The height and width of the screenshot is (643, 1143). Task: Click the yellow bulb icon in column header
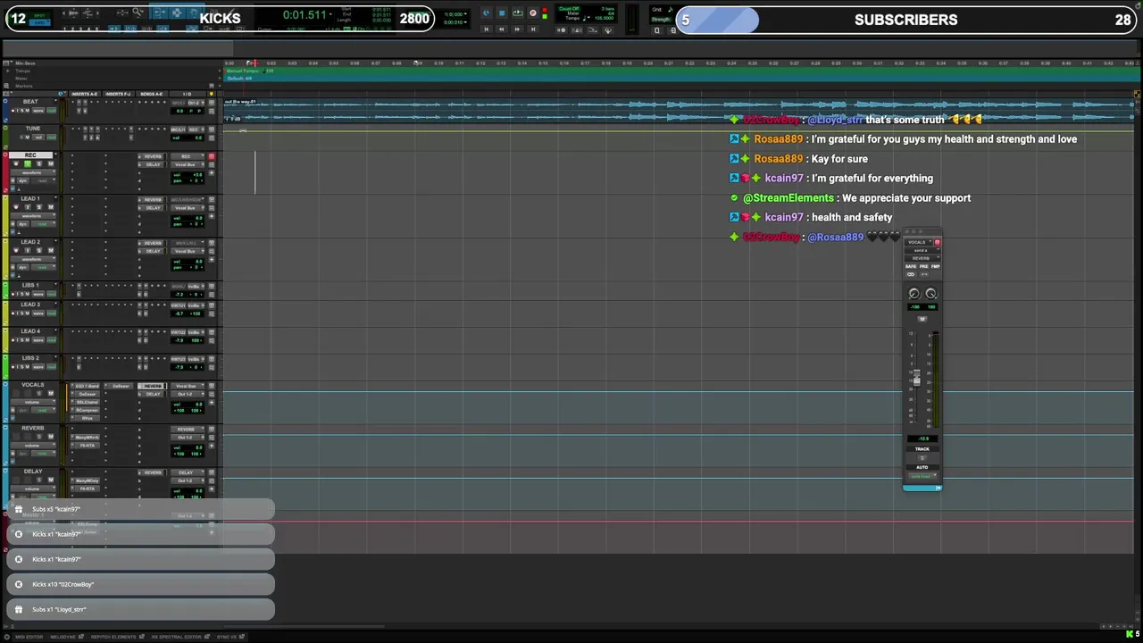(212, 94)
